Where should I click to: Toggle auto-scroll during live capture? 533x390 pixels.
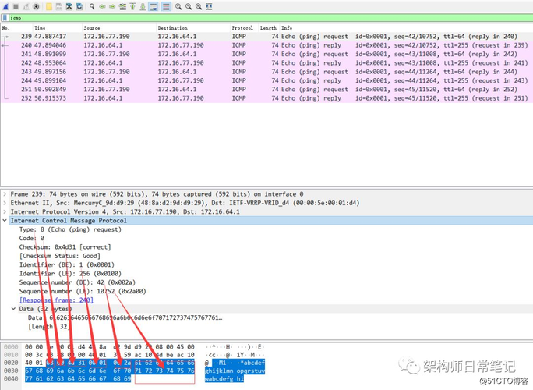click(154, 6)
